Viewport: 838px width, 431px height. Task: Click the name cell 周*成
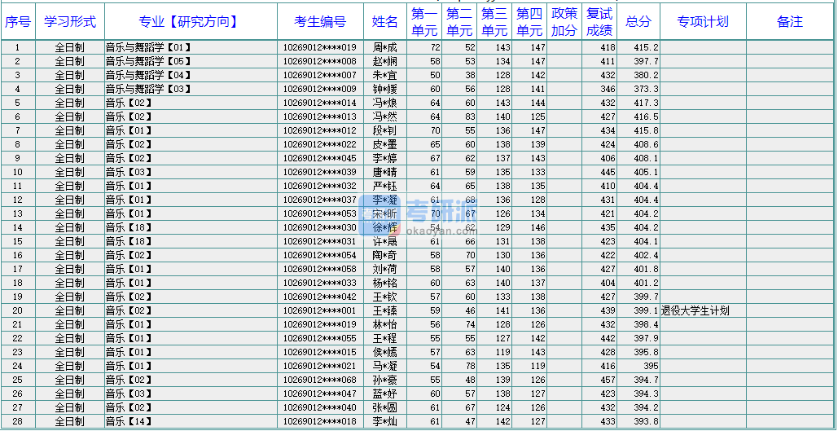[385, 47]
